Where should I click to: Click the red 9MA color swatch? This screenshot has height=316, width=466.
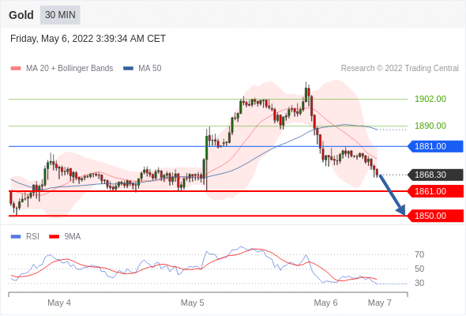pyautogui.click(x=54, y=237)
